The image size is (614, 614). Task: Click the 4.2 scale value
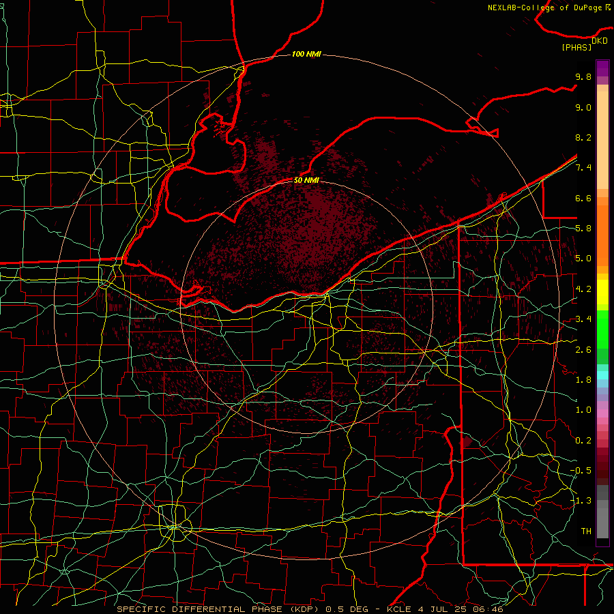pyautogui.click(x=583, y=289)
